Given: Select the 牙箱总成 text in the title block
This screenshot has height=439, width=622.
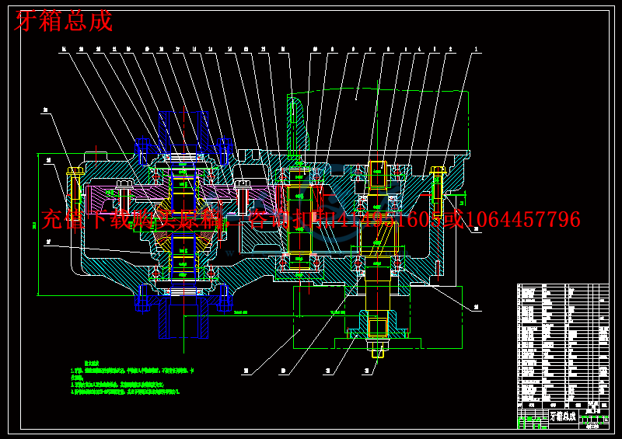Looking at the screenshot, I should pos(562,416).
